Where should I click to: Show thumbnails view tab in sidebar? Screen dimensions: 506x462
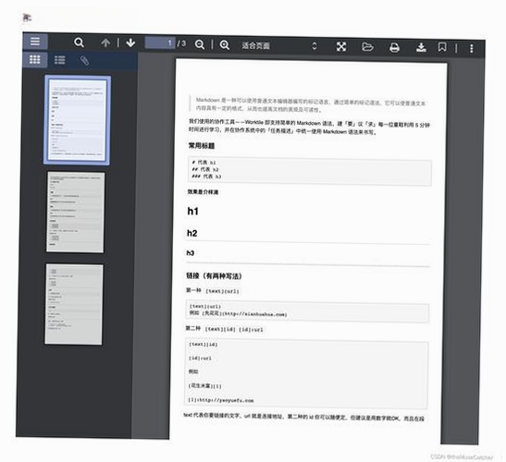(35, 60)
